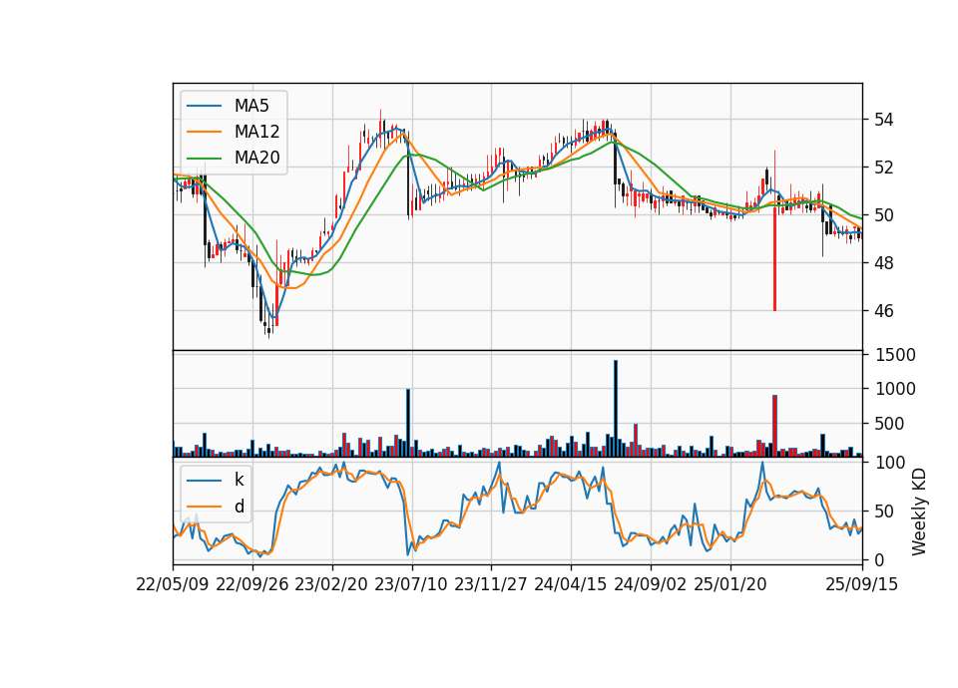Click the Weekly KD axis label

click(919, 513)
